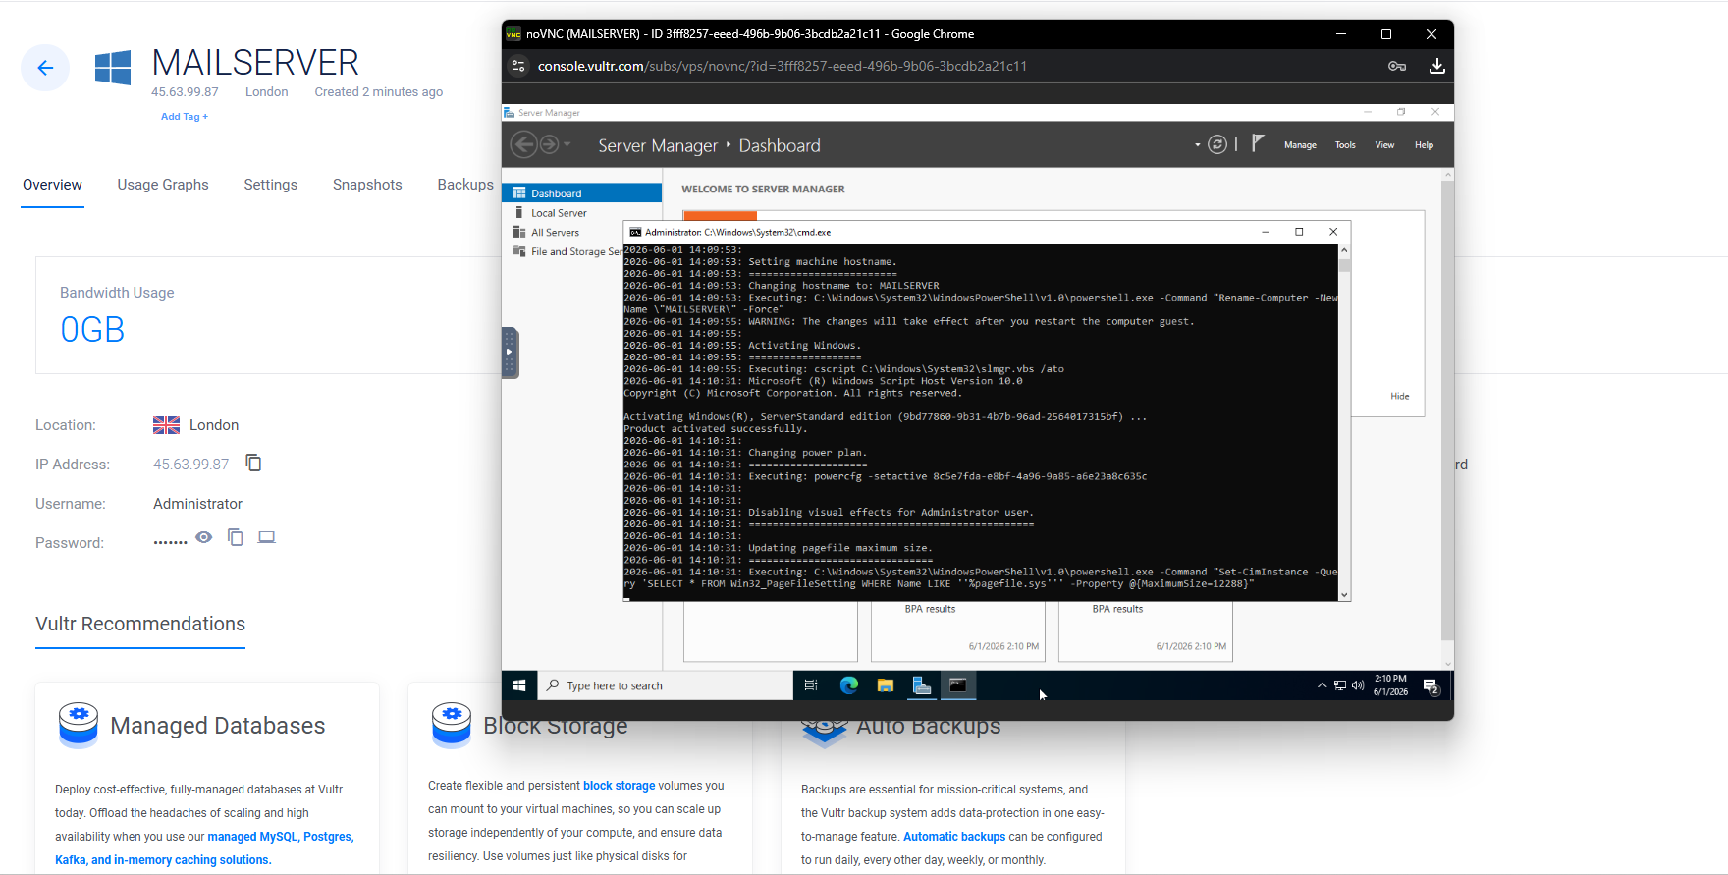Open the Chrome site information icon
This screenshot has height=875, width=1728.
pyautogui.click(x=519, y=66)
